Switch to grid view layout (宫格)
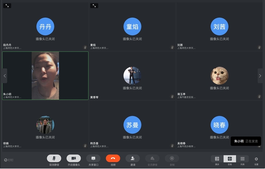265x169 pixels. pyautogui.click(x=230, y=159)
